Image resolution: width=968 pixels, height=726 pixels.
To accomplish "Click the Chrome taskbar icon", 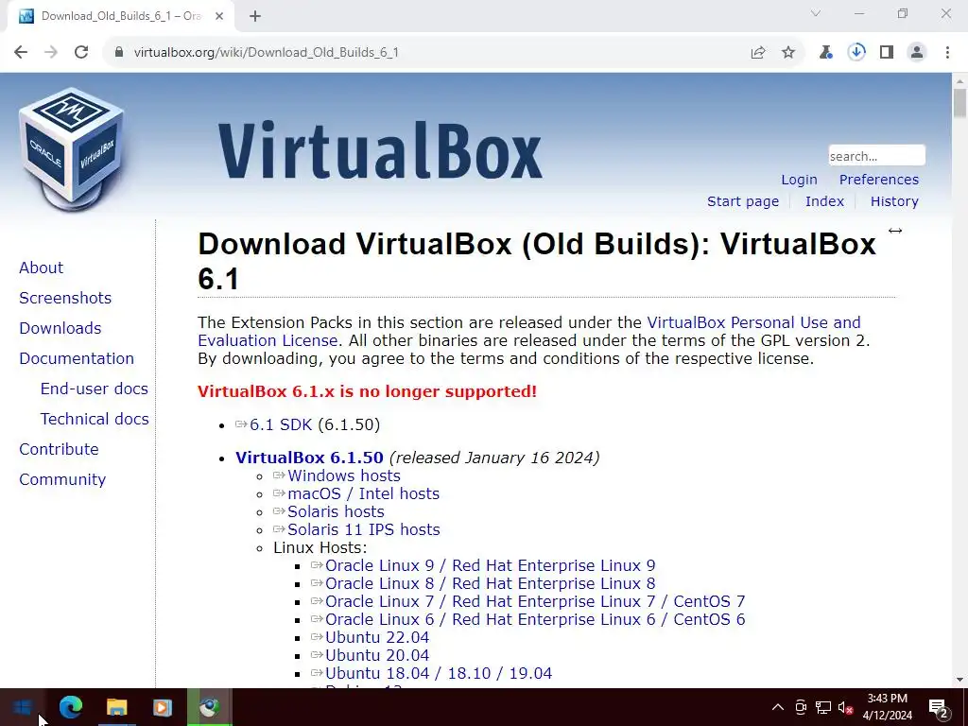I will click(209, 707).
